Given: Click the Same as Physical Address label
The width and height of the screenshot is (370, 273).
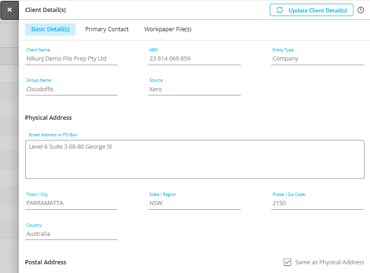Looking at the screenshot, I should tap(330, 262).
